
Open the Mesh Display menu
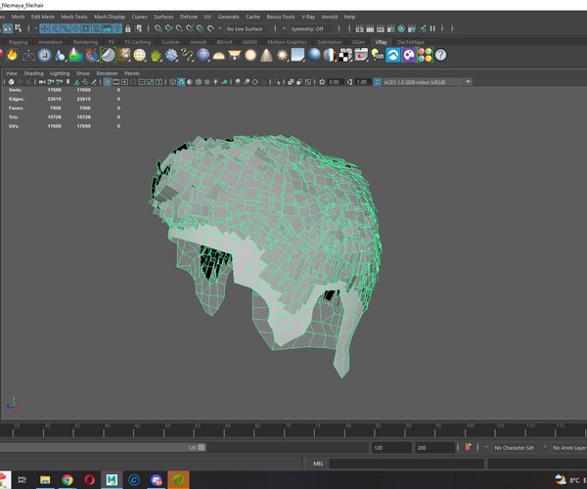(x=110, y=17)
